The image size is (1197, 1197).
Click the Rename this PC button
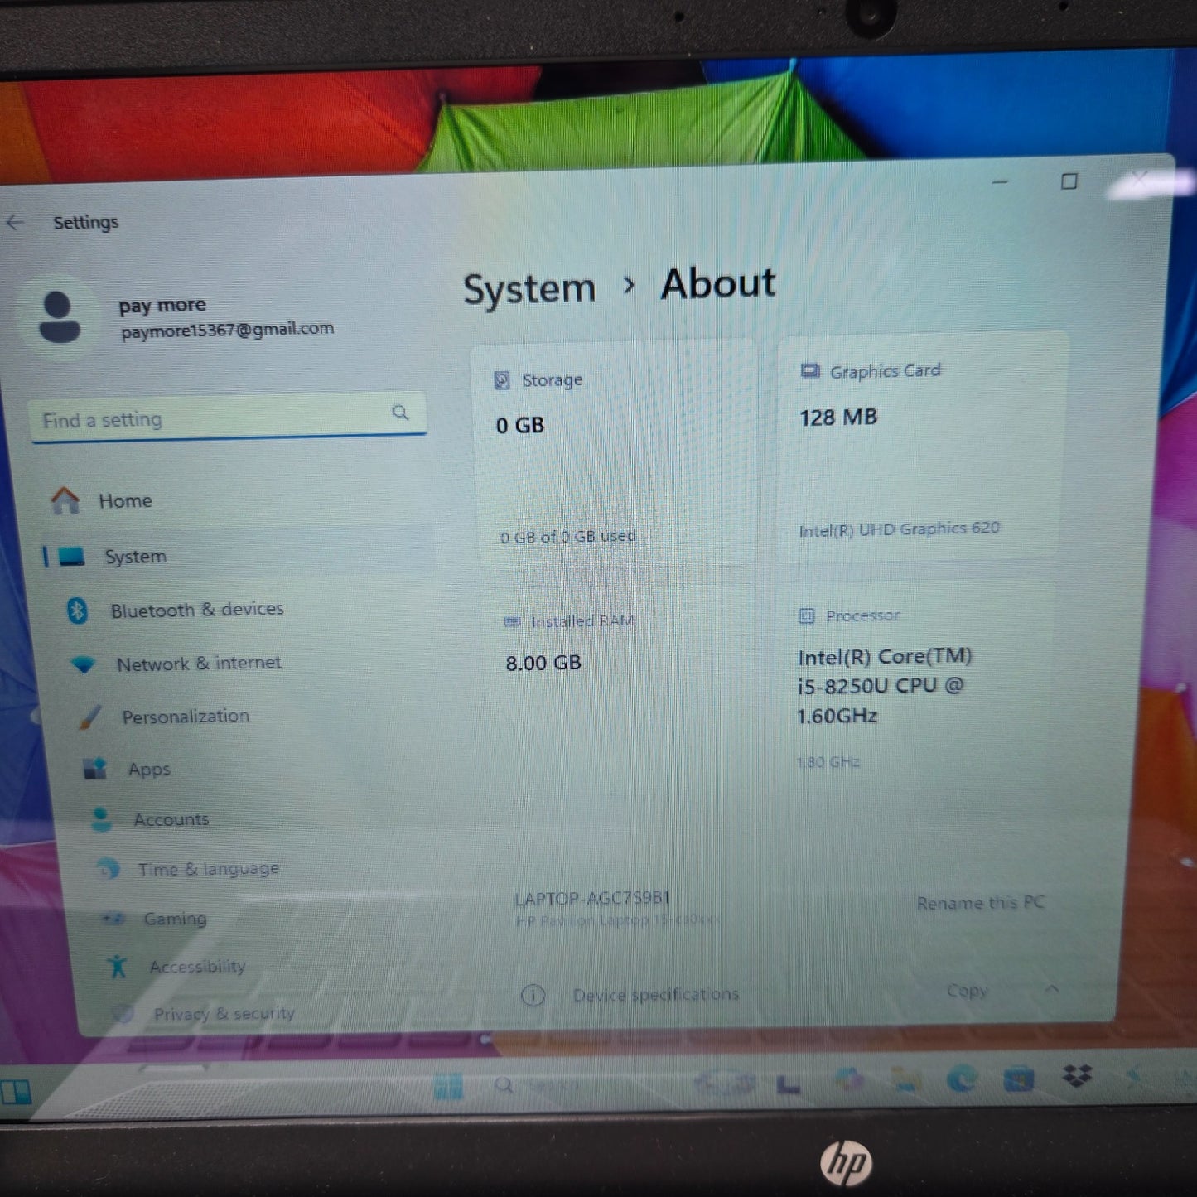tap(980, 903)
